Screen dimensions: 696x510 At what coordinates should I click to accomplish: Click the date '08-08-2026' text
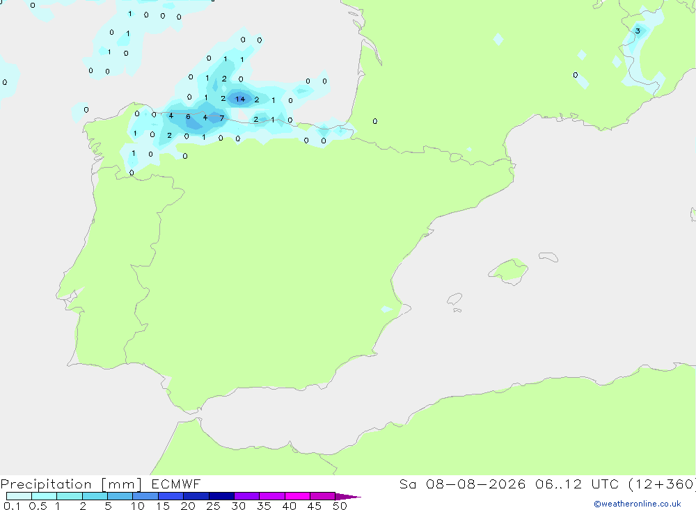tap(476, 484)
